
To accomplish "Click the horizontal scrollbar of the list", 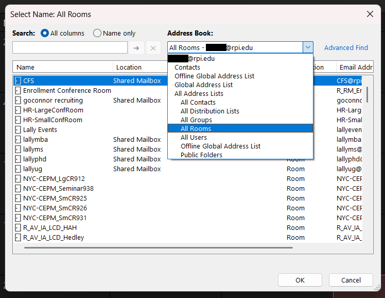I will coord(159,247).
